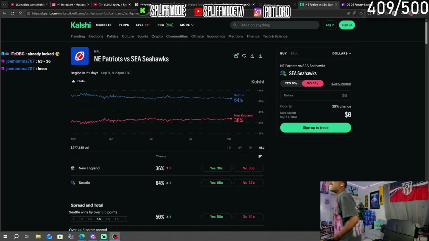The width and height of the screenshot is (429, 241).
Task: Click the Sign up to trade button
Action: pyautogui.click(x=316, y=128)
